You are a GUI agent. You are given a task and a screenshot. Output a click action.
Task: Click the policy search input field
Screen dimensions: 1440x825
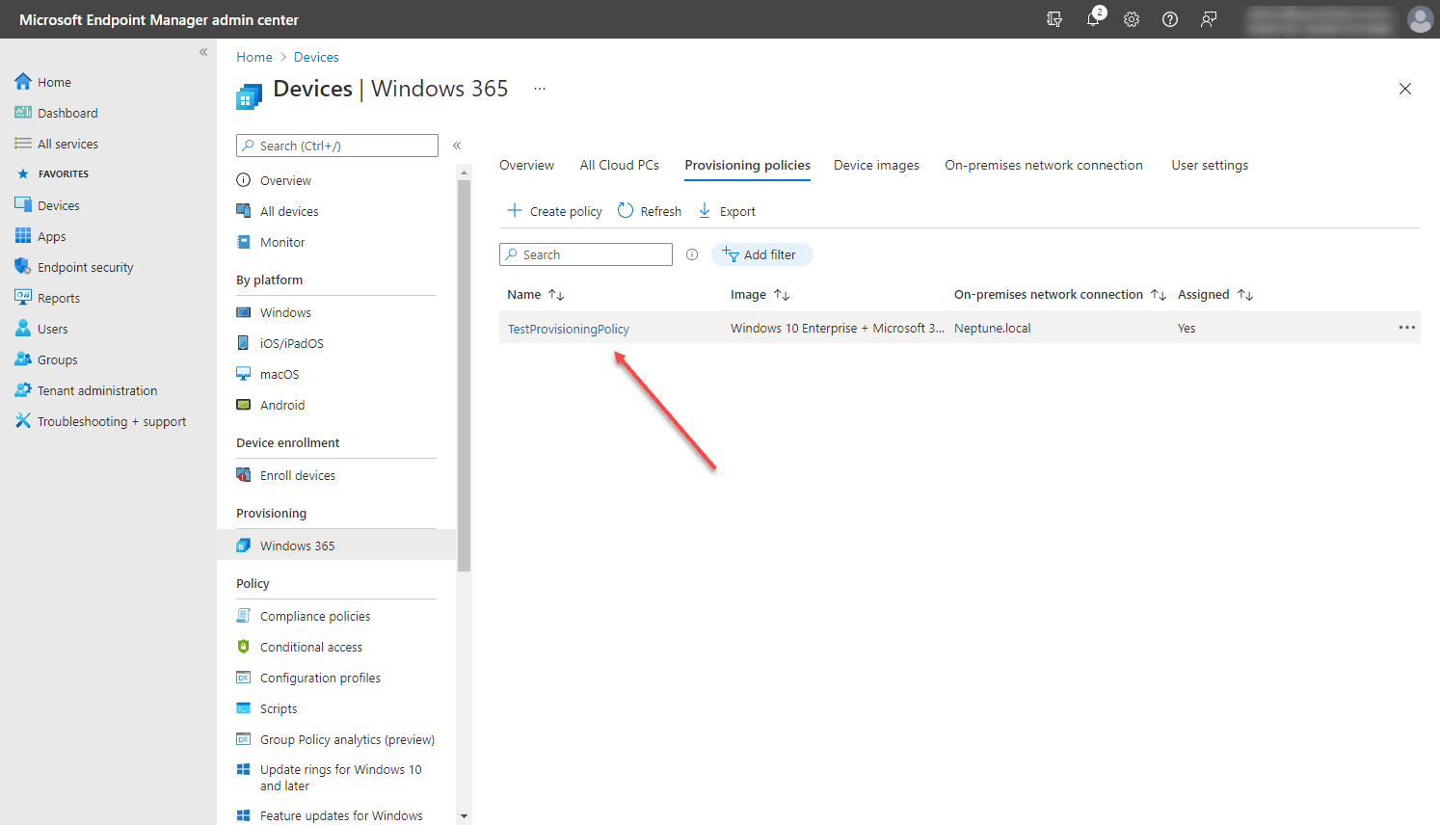pyautogui.click(x=585, y=253)
